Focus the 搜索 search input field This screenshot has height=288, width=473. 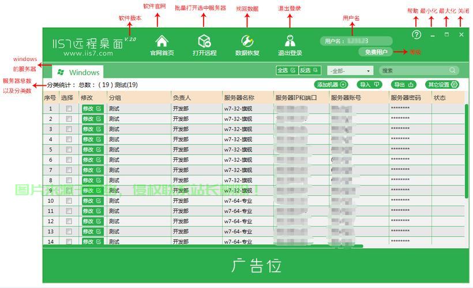click(x=414, y=70)
